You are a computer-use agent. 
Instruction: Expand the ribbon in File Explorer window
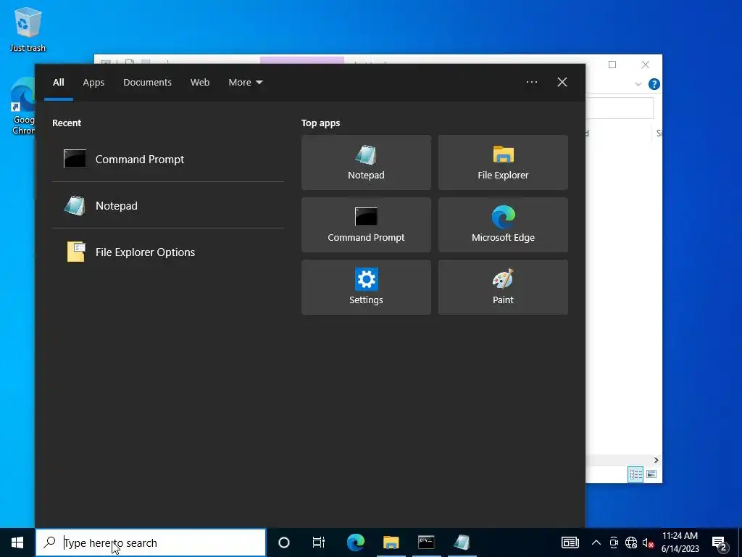pyautogui.click(x=638, y=84)
